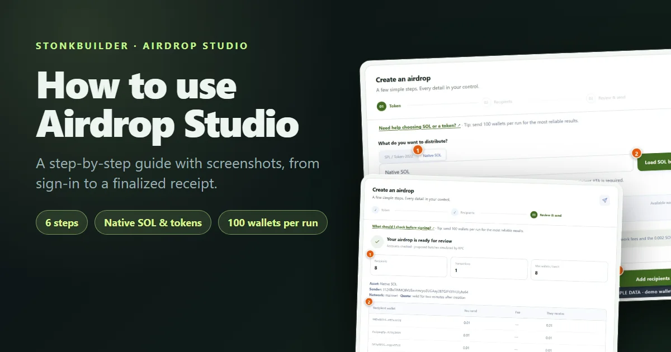Open the faded Review & send step in token window

[606, 98]
